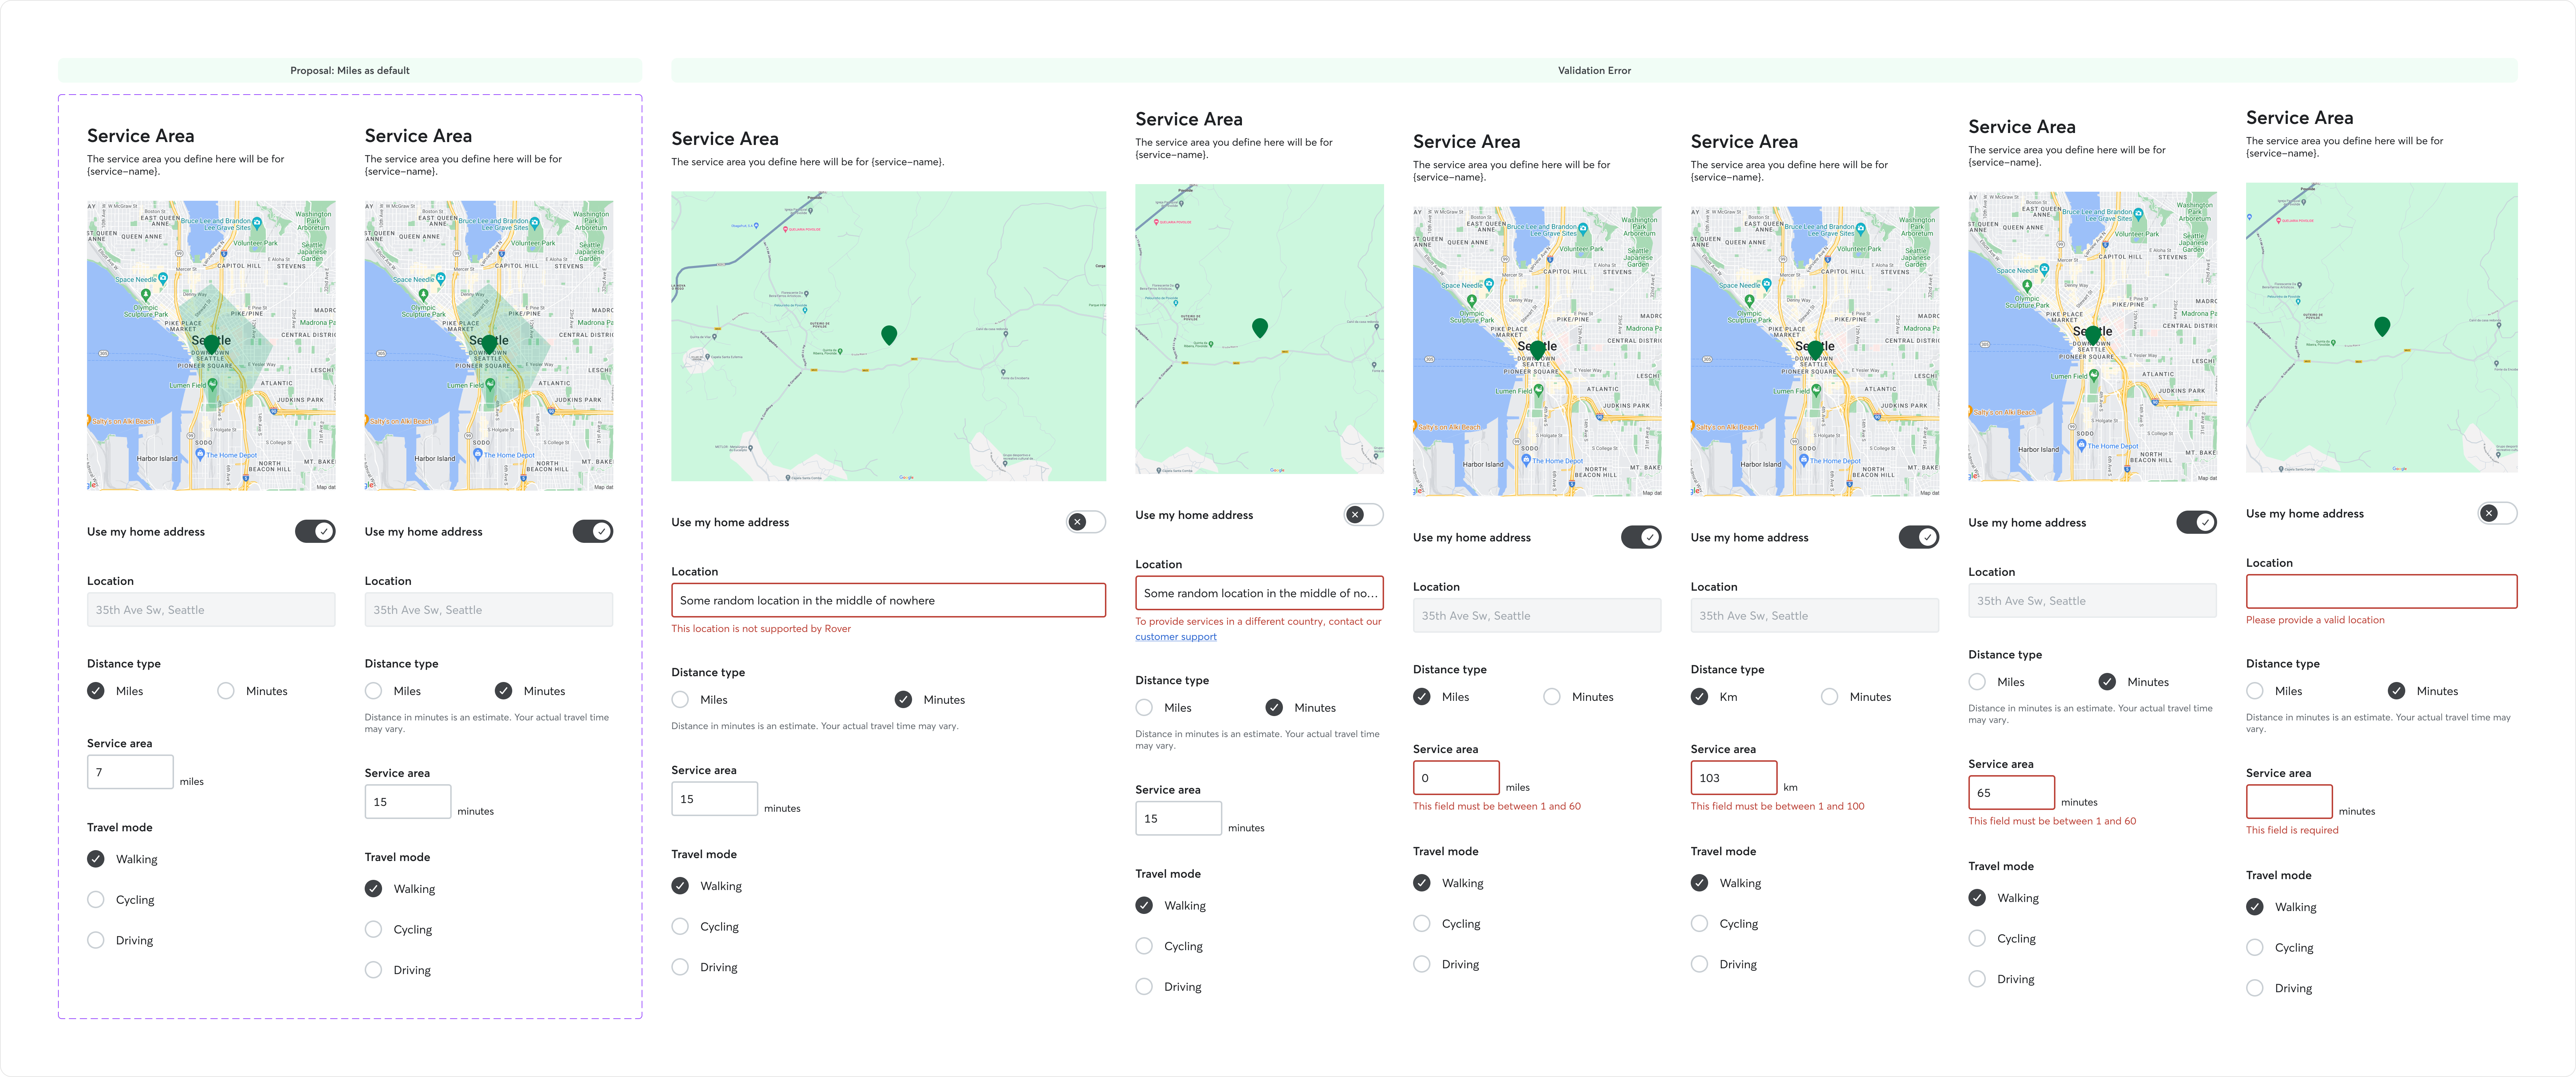The width and height of the screenshot is (2576, 1077).
Task: Select the Km distance type radio
Action: (x=1699, y=697)
